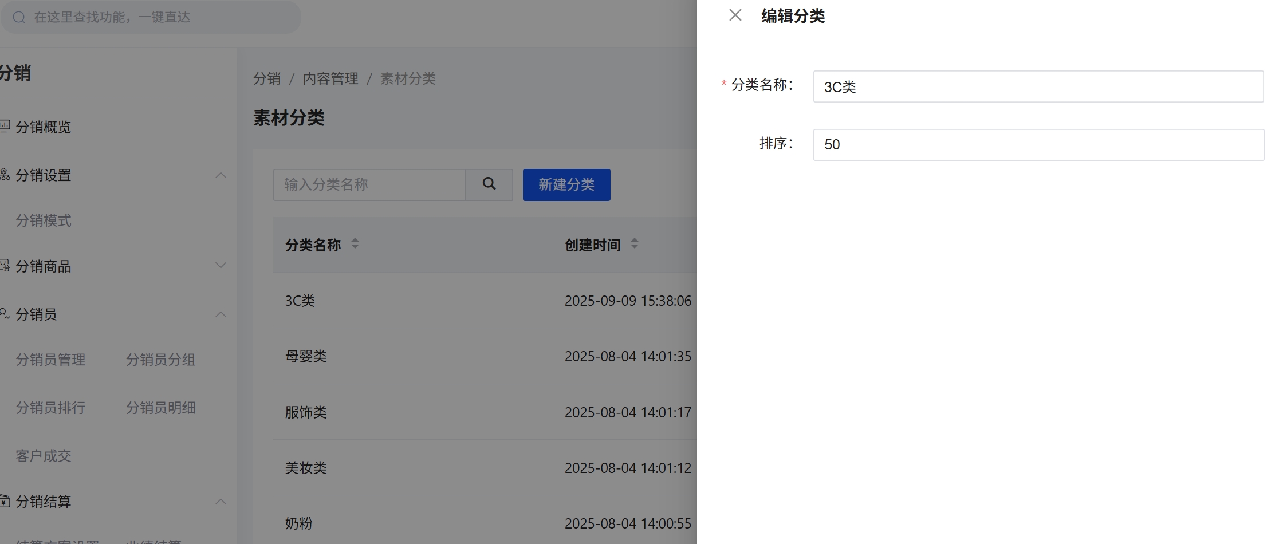Click the 分销结算 settlement icon
This screenshot has width=1287, height=544.
5,502
